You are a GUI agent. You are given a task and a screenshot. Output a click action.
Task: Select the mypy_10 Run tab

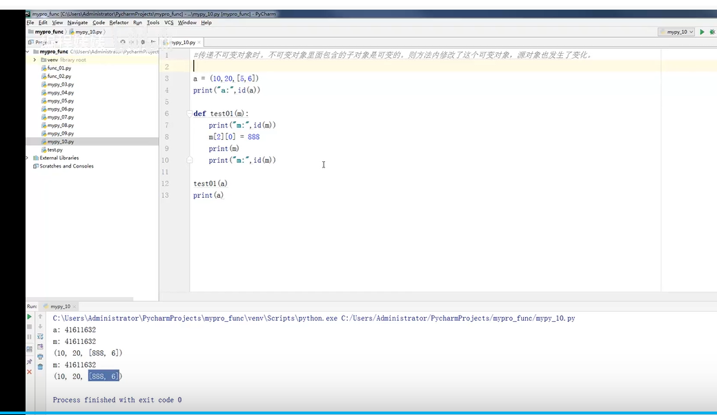click(60, 306)
